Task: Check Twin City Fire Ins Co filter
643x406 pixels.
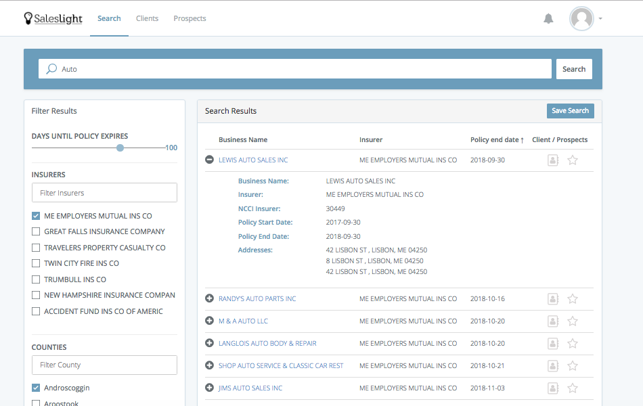Action: pos(36,263)
